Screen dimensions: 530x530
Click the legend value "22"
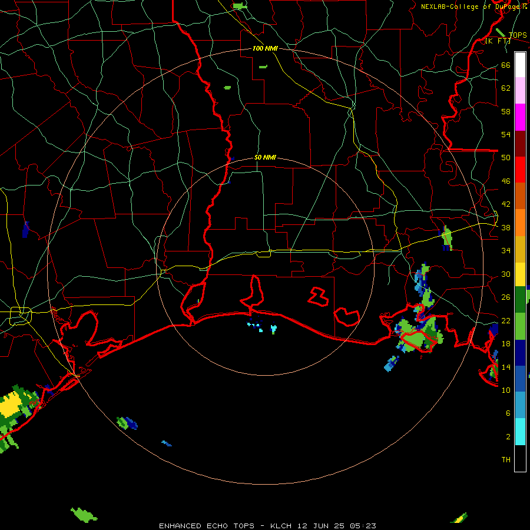coord(506,321)
